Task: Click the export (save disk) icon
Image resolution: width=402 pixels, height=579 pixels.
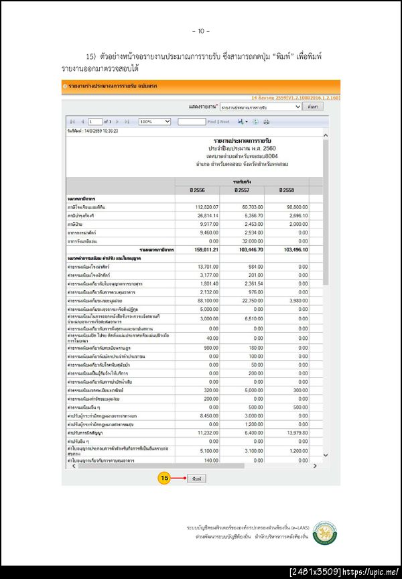Action: pos(241,121)
